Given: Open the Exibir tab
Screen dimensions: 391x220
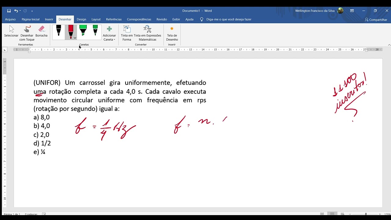Looking at the screenshot, I should (x=176, y=19).
